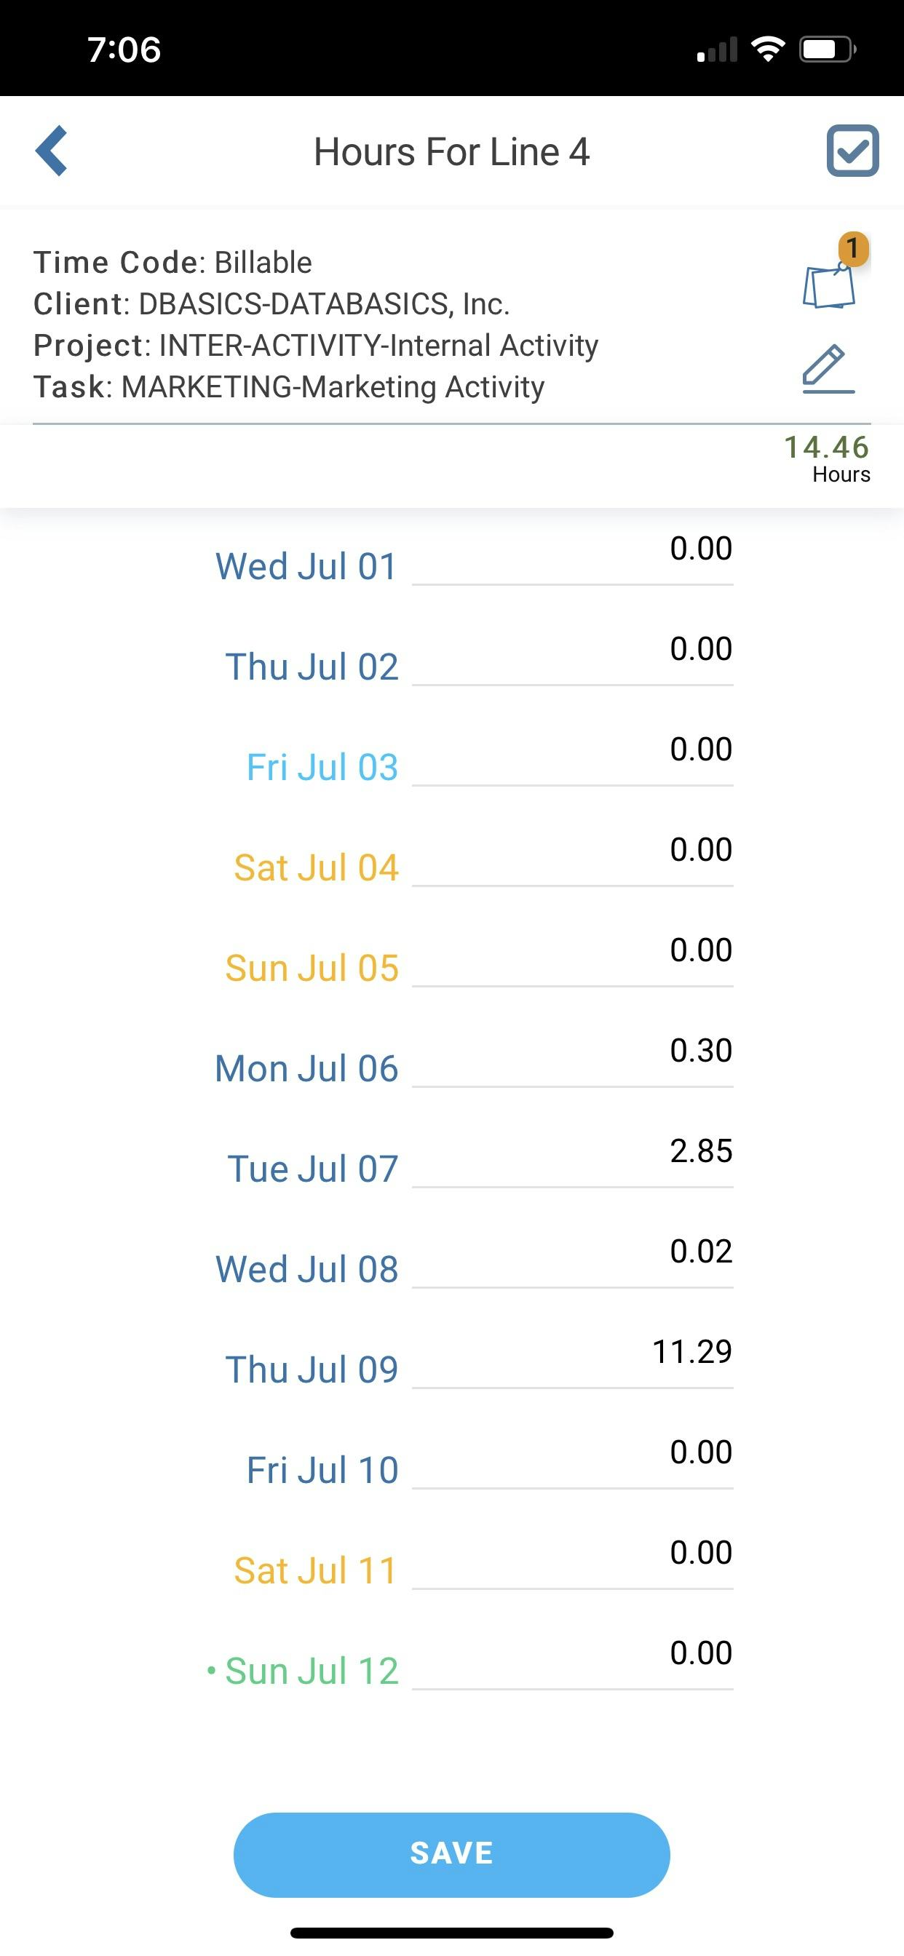Tap the Sat Jul 11 hours field
Viewport: 904px width, 1956px height.
click(x=572, y=1562)
